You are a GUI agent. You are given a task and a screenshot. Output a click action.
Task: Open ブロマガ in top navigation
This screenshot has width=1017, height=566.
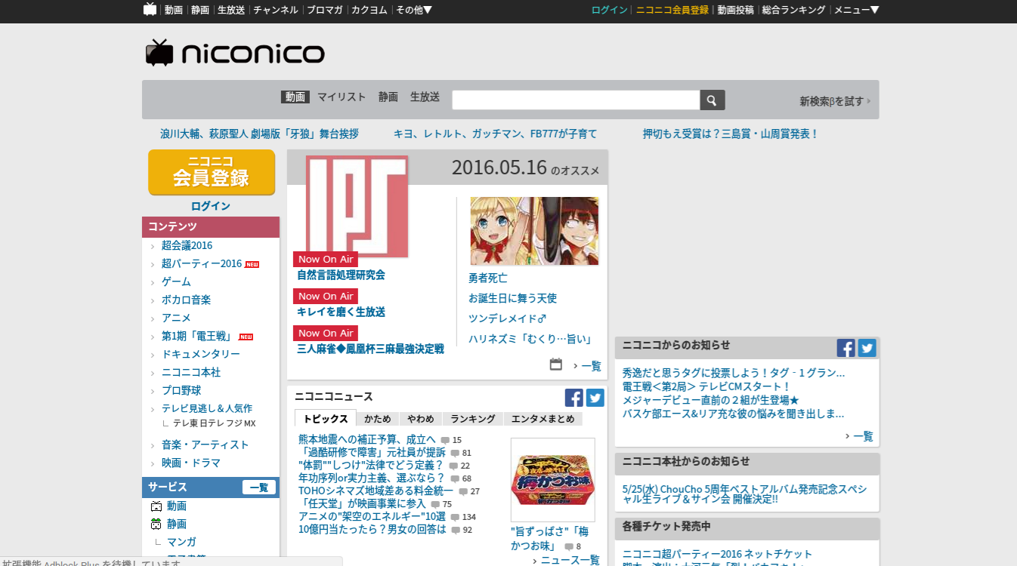(x=325, y=10)
